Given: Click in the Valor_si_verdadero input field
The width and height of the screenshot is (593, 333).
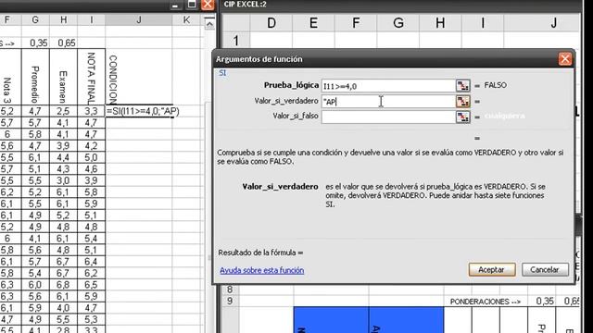Looking at the screenshot, I should click(388, 101).
